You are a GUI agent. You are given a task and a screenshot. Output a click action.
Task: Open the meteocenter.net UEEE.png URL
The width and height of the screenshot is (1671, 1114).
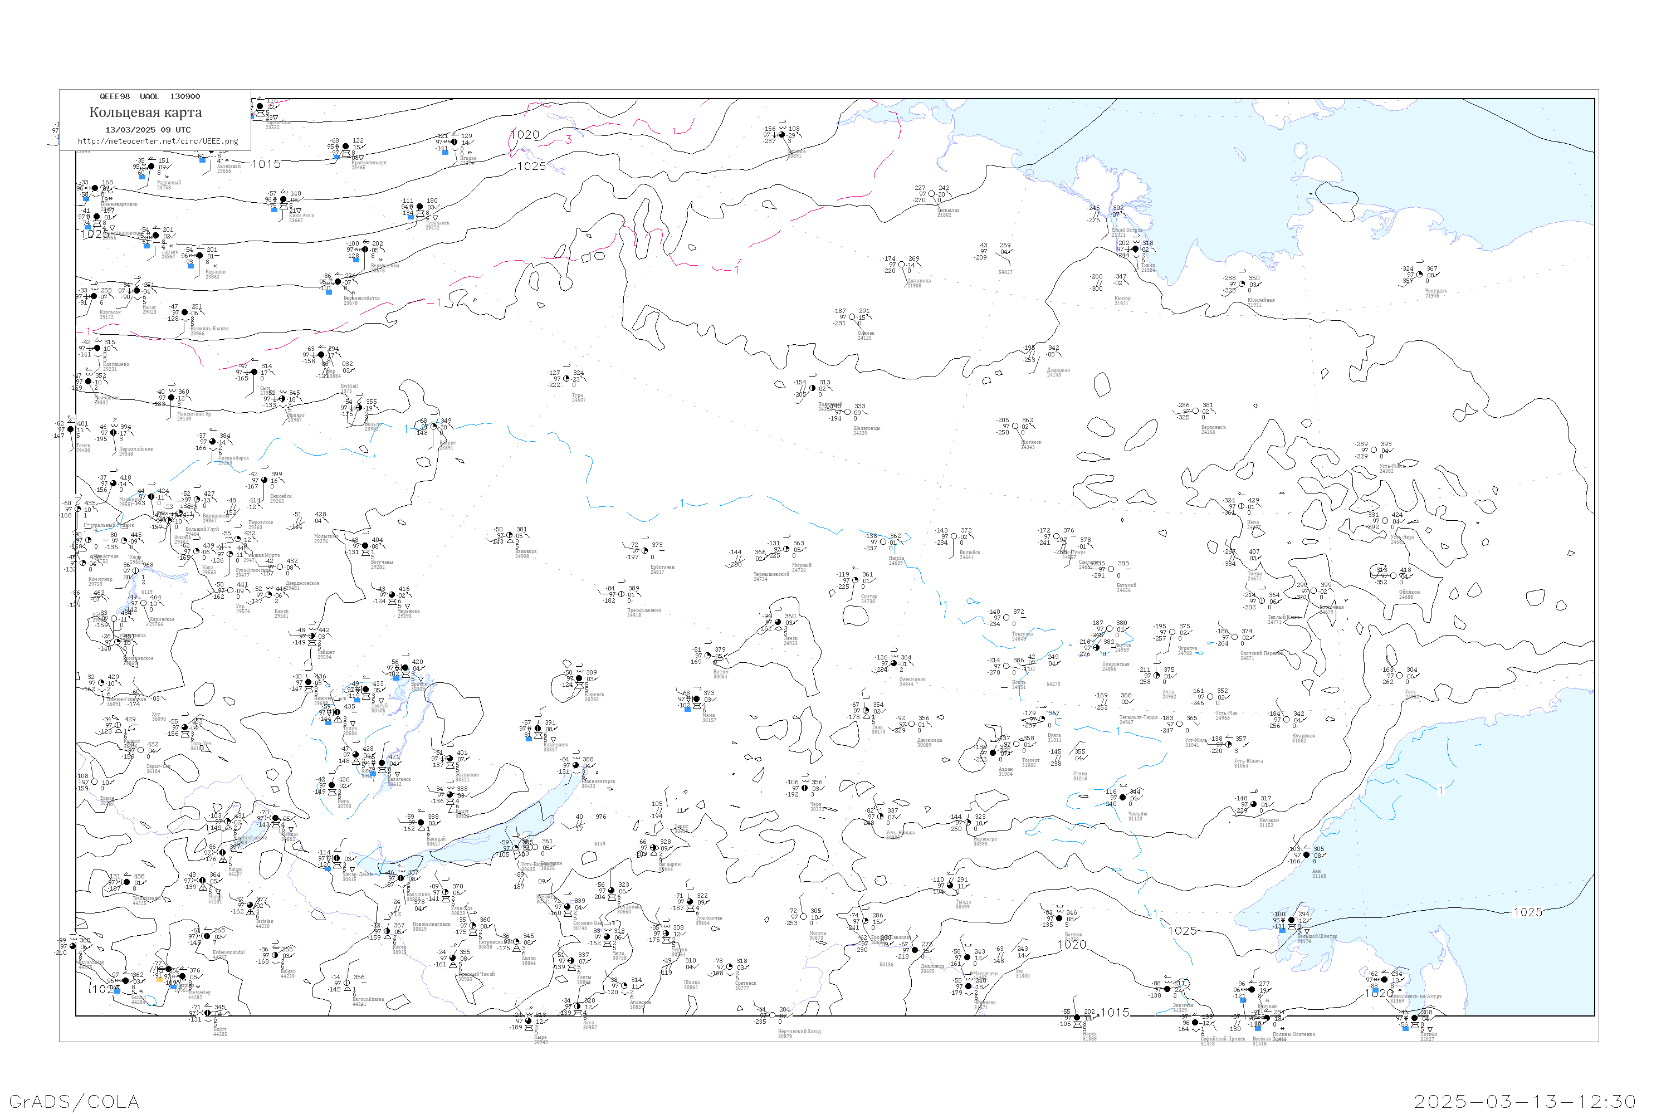coord(158,141)
